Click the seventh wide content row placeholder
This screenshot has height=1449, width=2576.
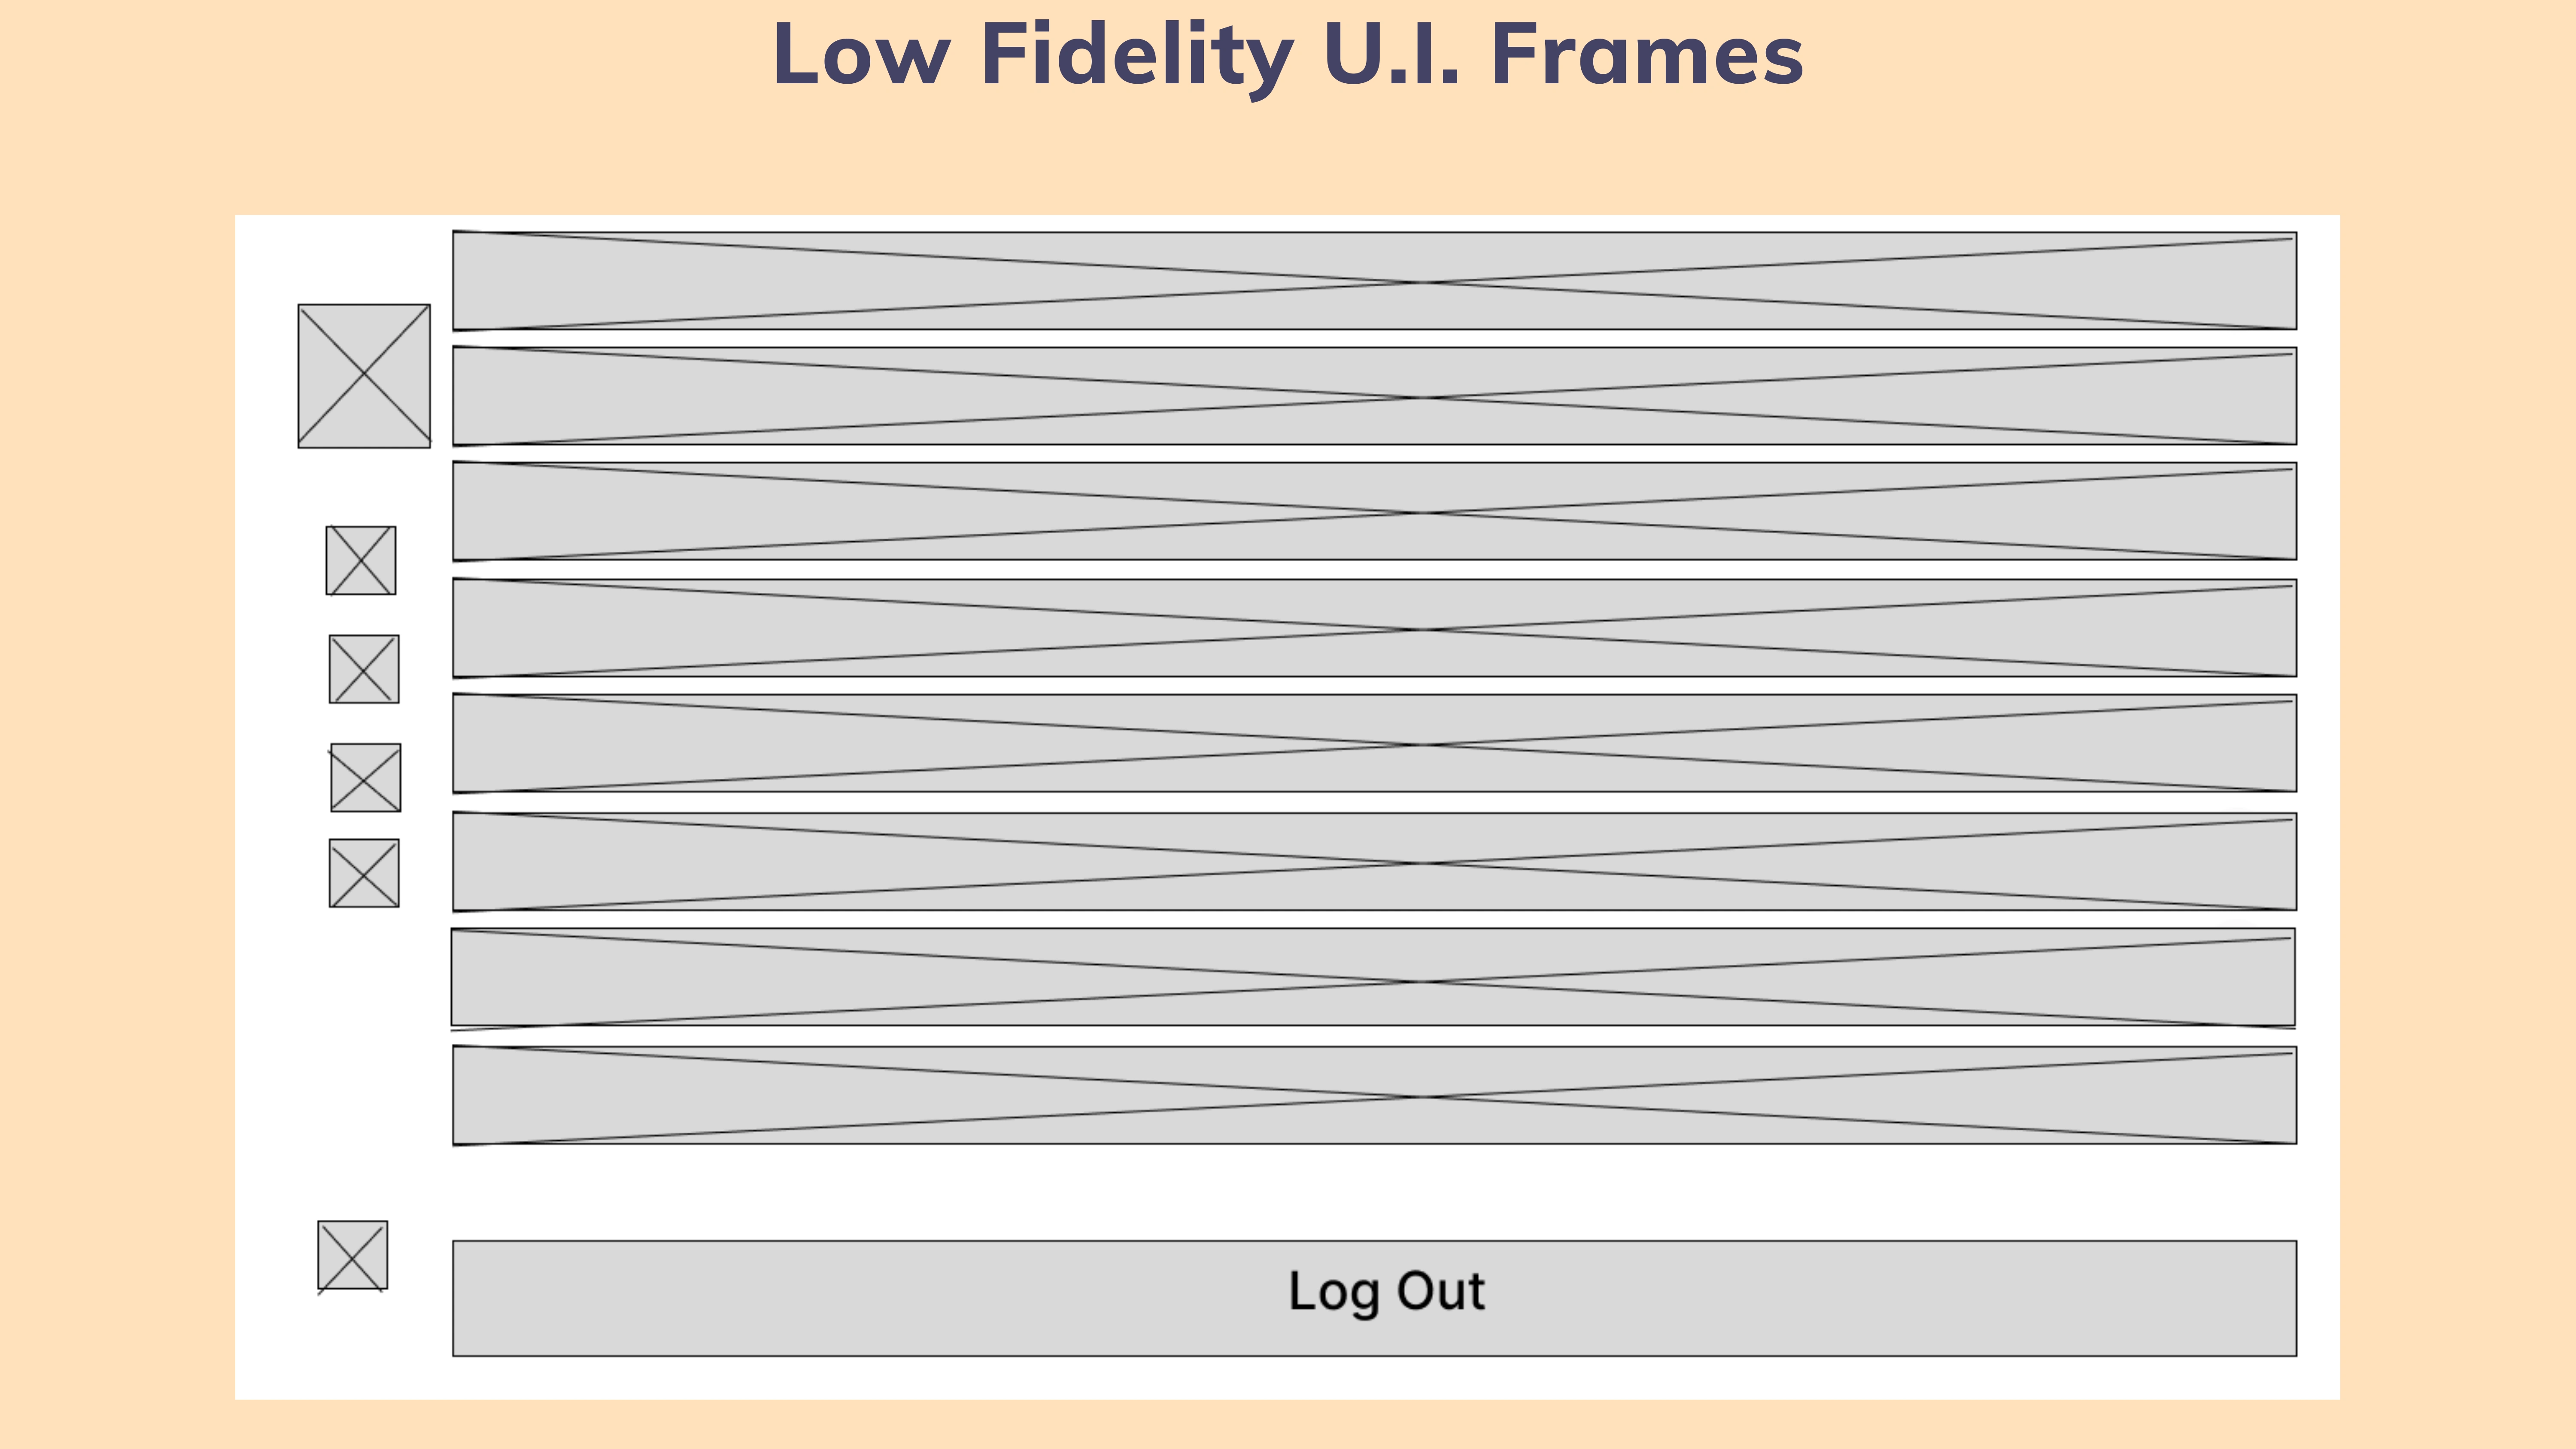[1373, 977]
